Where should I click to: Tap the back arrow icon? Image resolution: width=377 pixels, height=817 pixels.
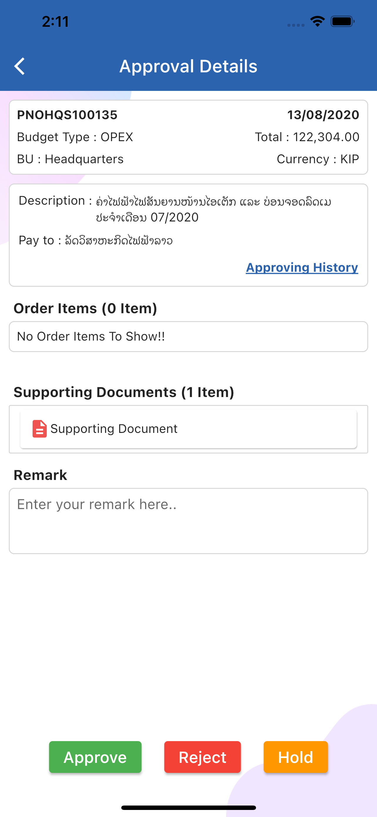click(20, 66)
